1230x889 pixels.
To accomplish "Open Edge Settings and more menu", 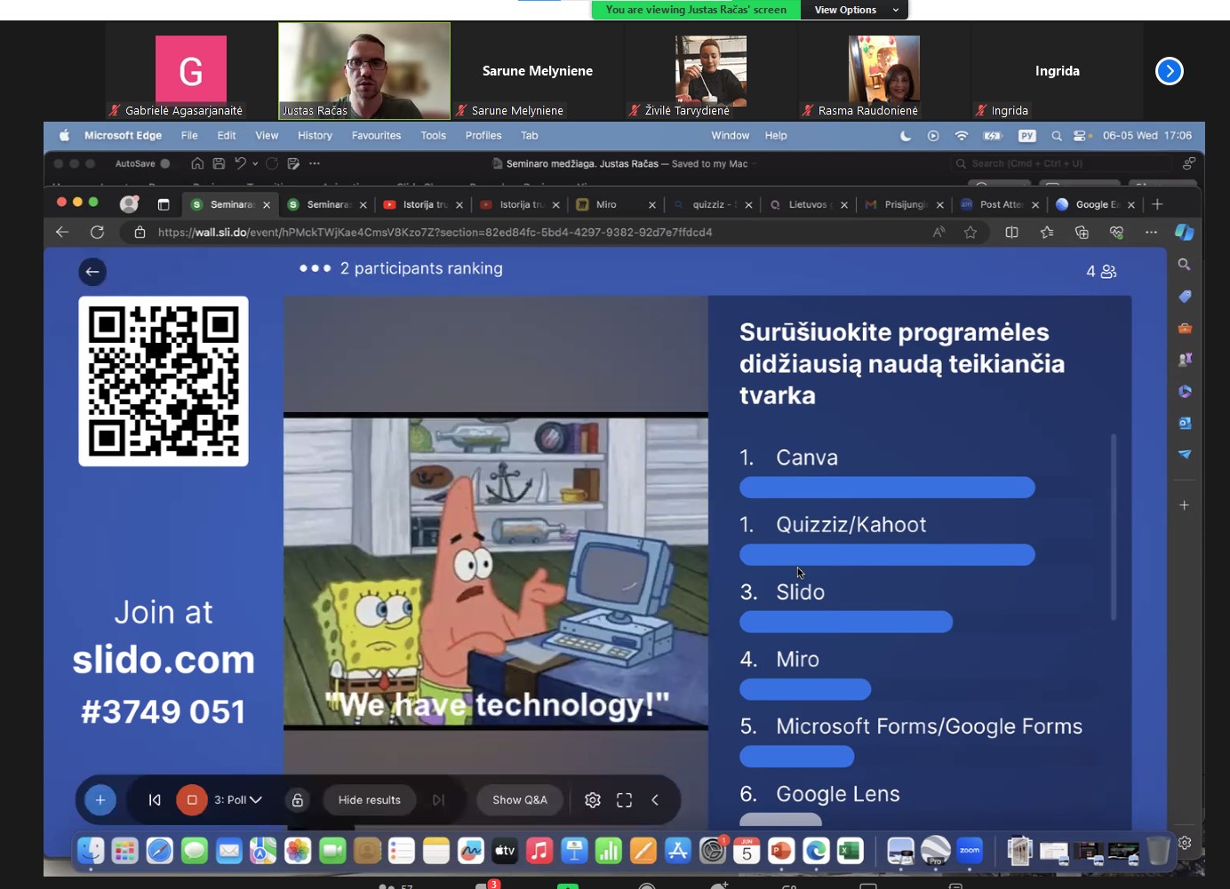I will (1151, 232).
